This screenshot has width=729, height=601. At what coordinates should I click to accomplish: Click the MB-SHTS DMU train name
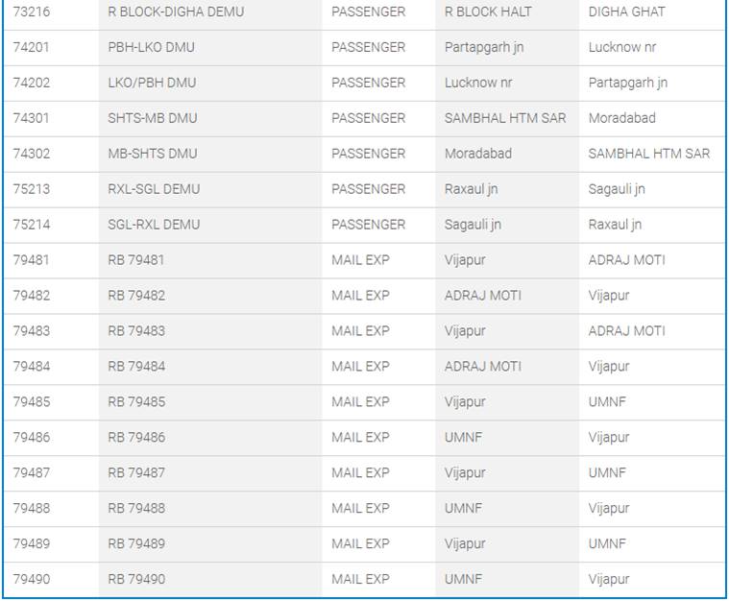tap(153, 154)
